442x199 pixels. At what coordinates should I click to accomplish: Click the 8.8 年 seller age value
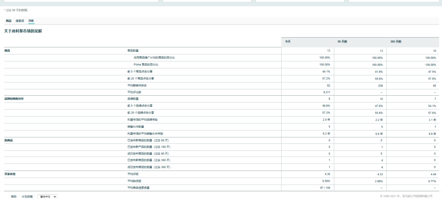(x=433, y=134)
